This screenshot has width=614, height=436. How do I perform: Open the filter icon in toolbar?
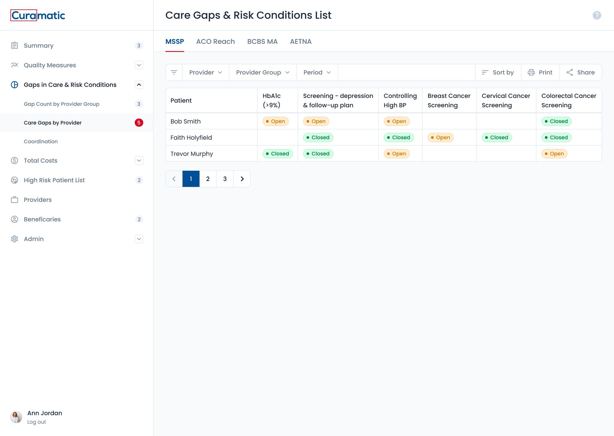[x=174, y=72]
